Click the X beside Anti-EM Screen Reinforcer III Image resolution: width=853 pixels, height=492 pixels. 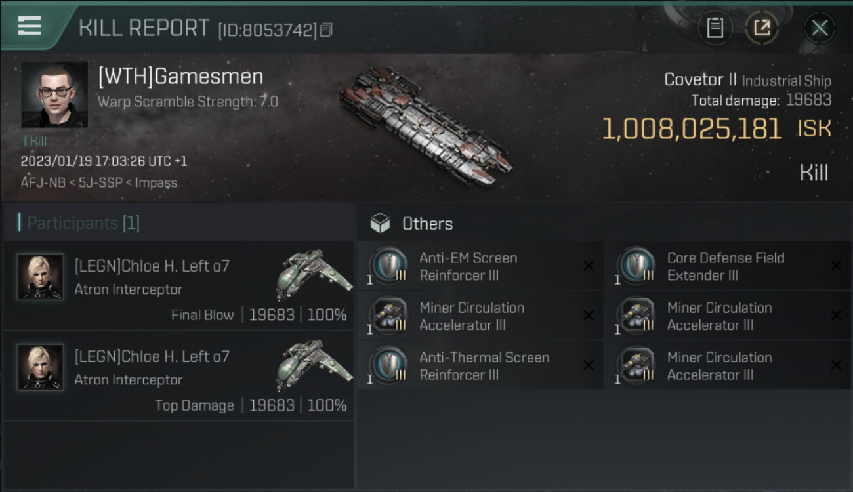pyautogui.click(x=589, y=266)
